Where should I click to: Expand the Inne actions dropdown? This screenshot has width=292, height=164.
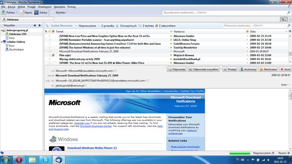click(x=285, y=84)
